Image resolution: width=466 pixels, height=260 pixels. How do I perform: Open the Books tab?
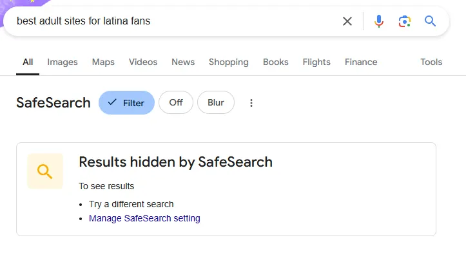(276, 62)
